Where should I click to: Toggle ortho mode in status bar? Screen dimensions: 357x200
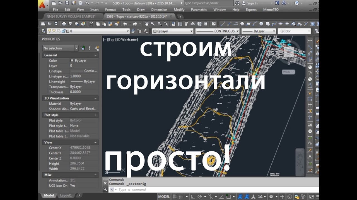[193, 197]
